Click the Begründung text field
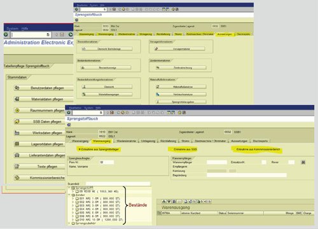Viewport: 318px width, 229px height. point(247,175)
